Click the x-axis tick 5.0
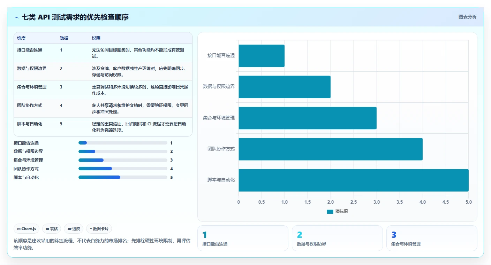 [x=468, y=202]
